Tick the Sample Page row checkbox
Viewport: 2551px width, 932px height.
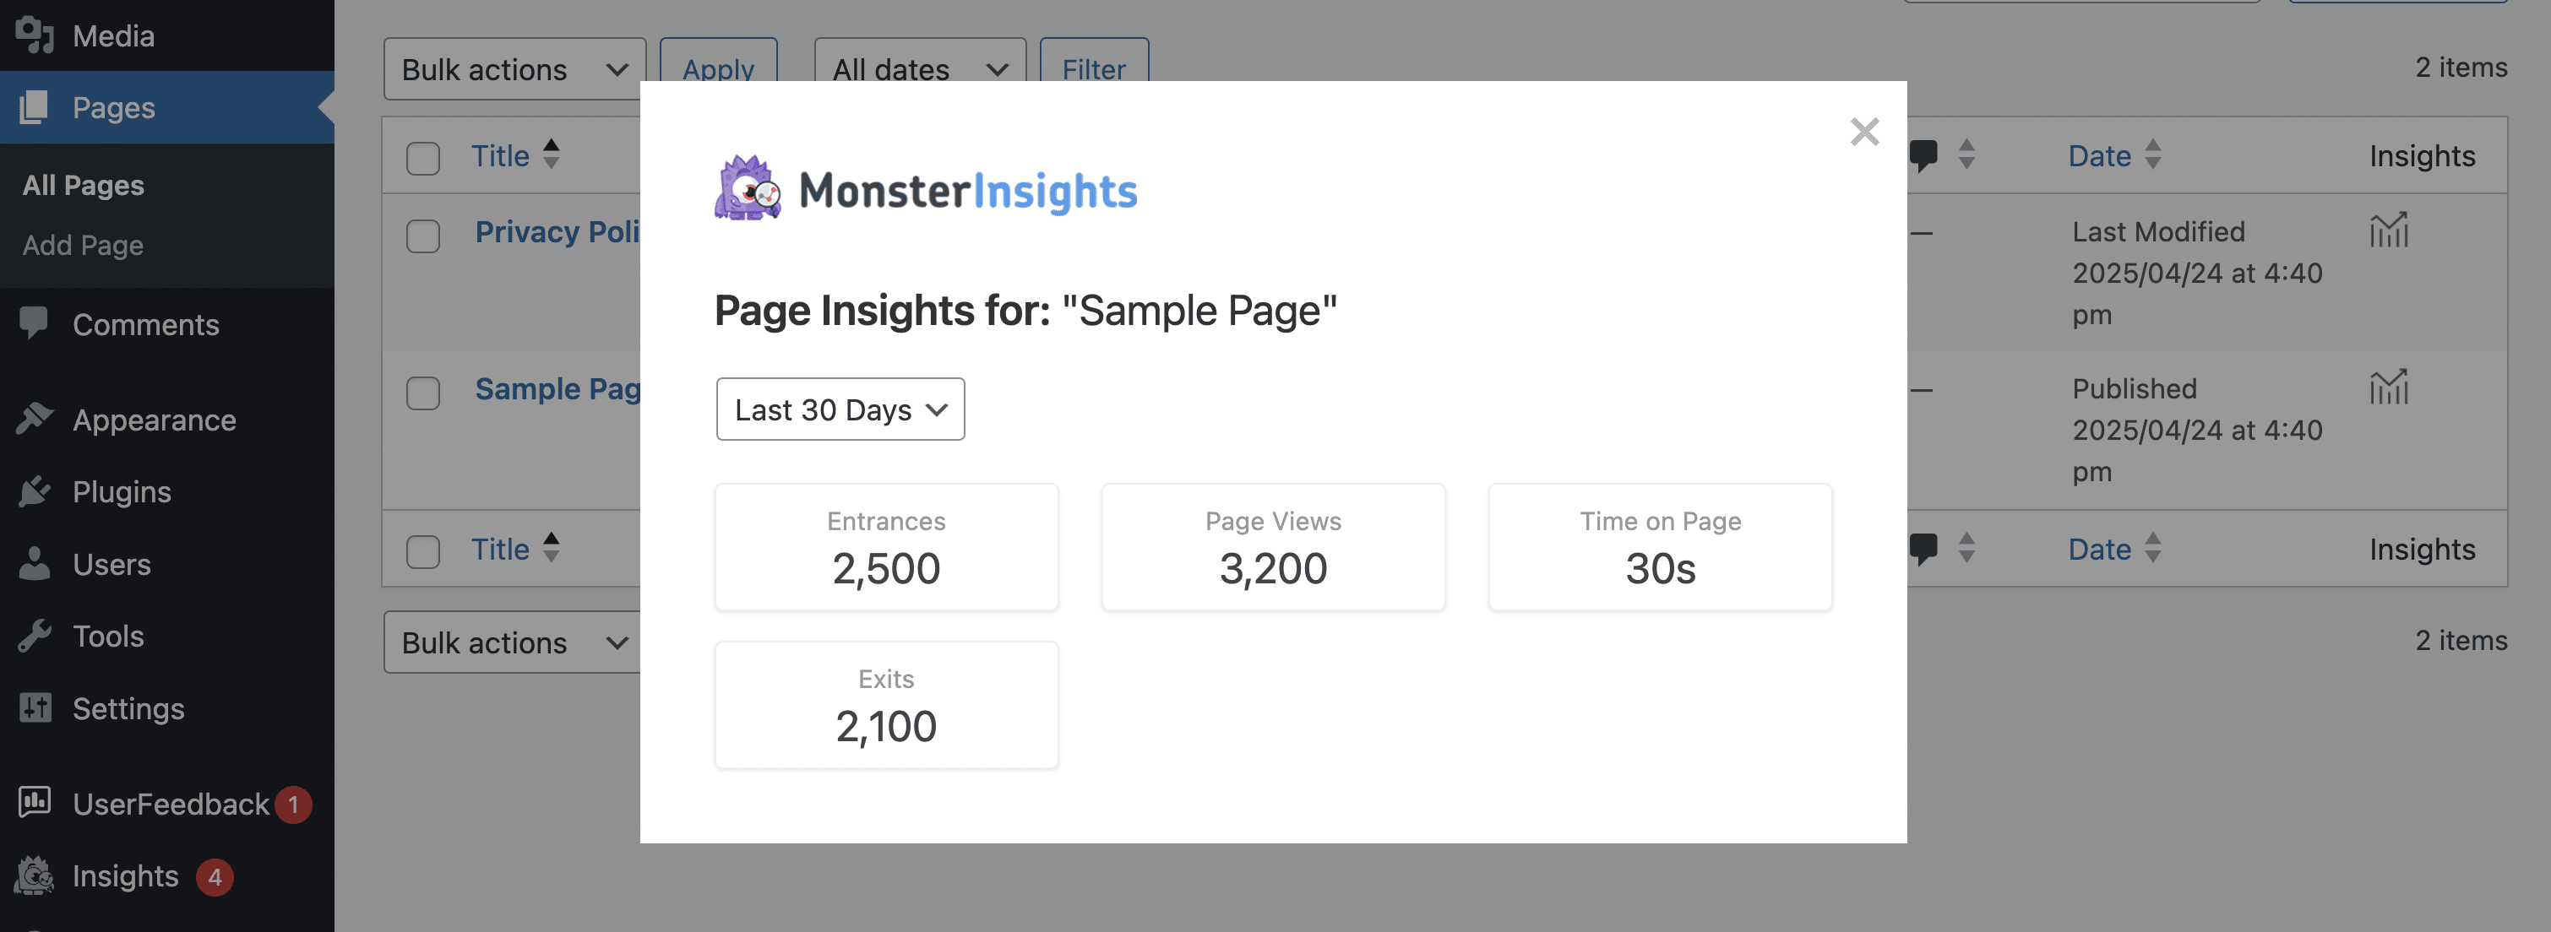[x=423, y=393]
